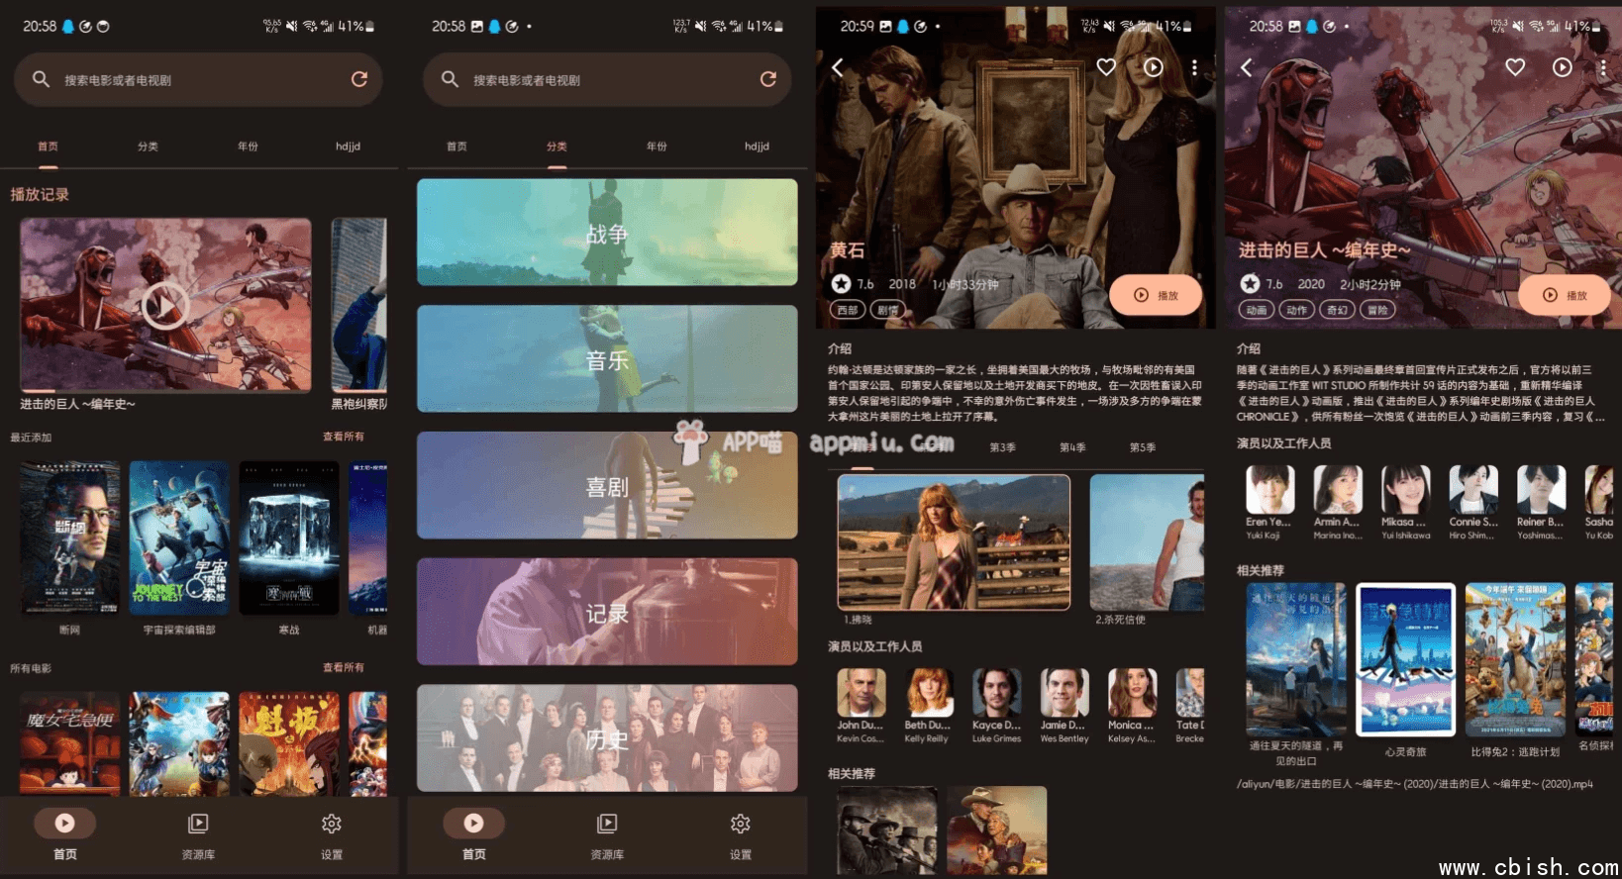Select episode thumbnail 1.拂晓
1622x879 pixels.
pos(954,541)
